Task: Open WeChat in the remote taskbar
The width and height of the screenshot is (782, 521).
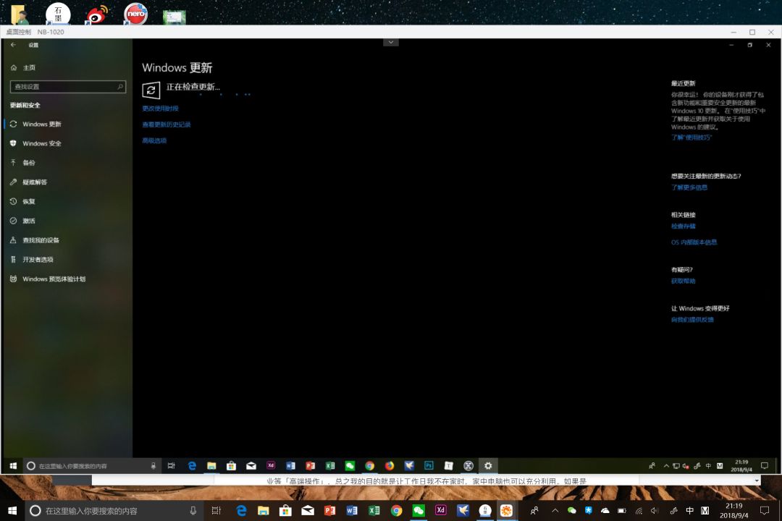Action: (x=350, y=466)
